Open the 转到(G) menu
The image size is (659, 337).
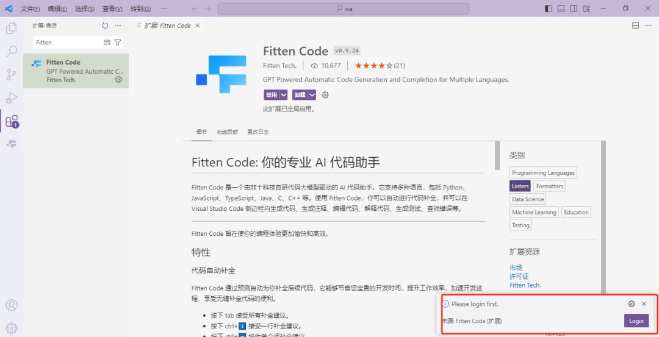(x=140, y=9)
